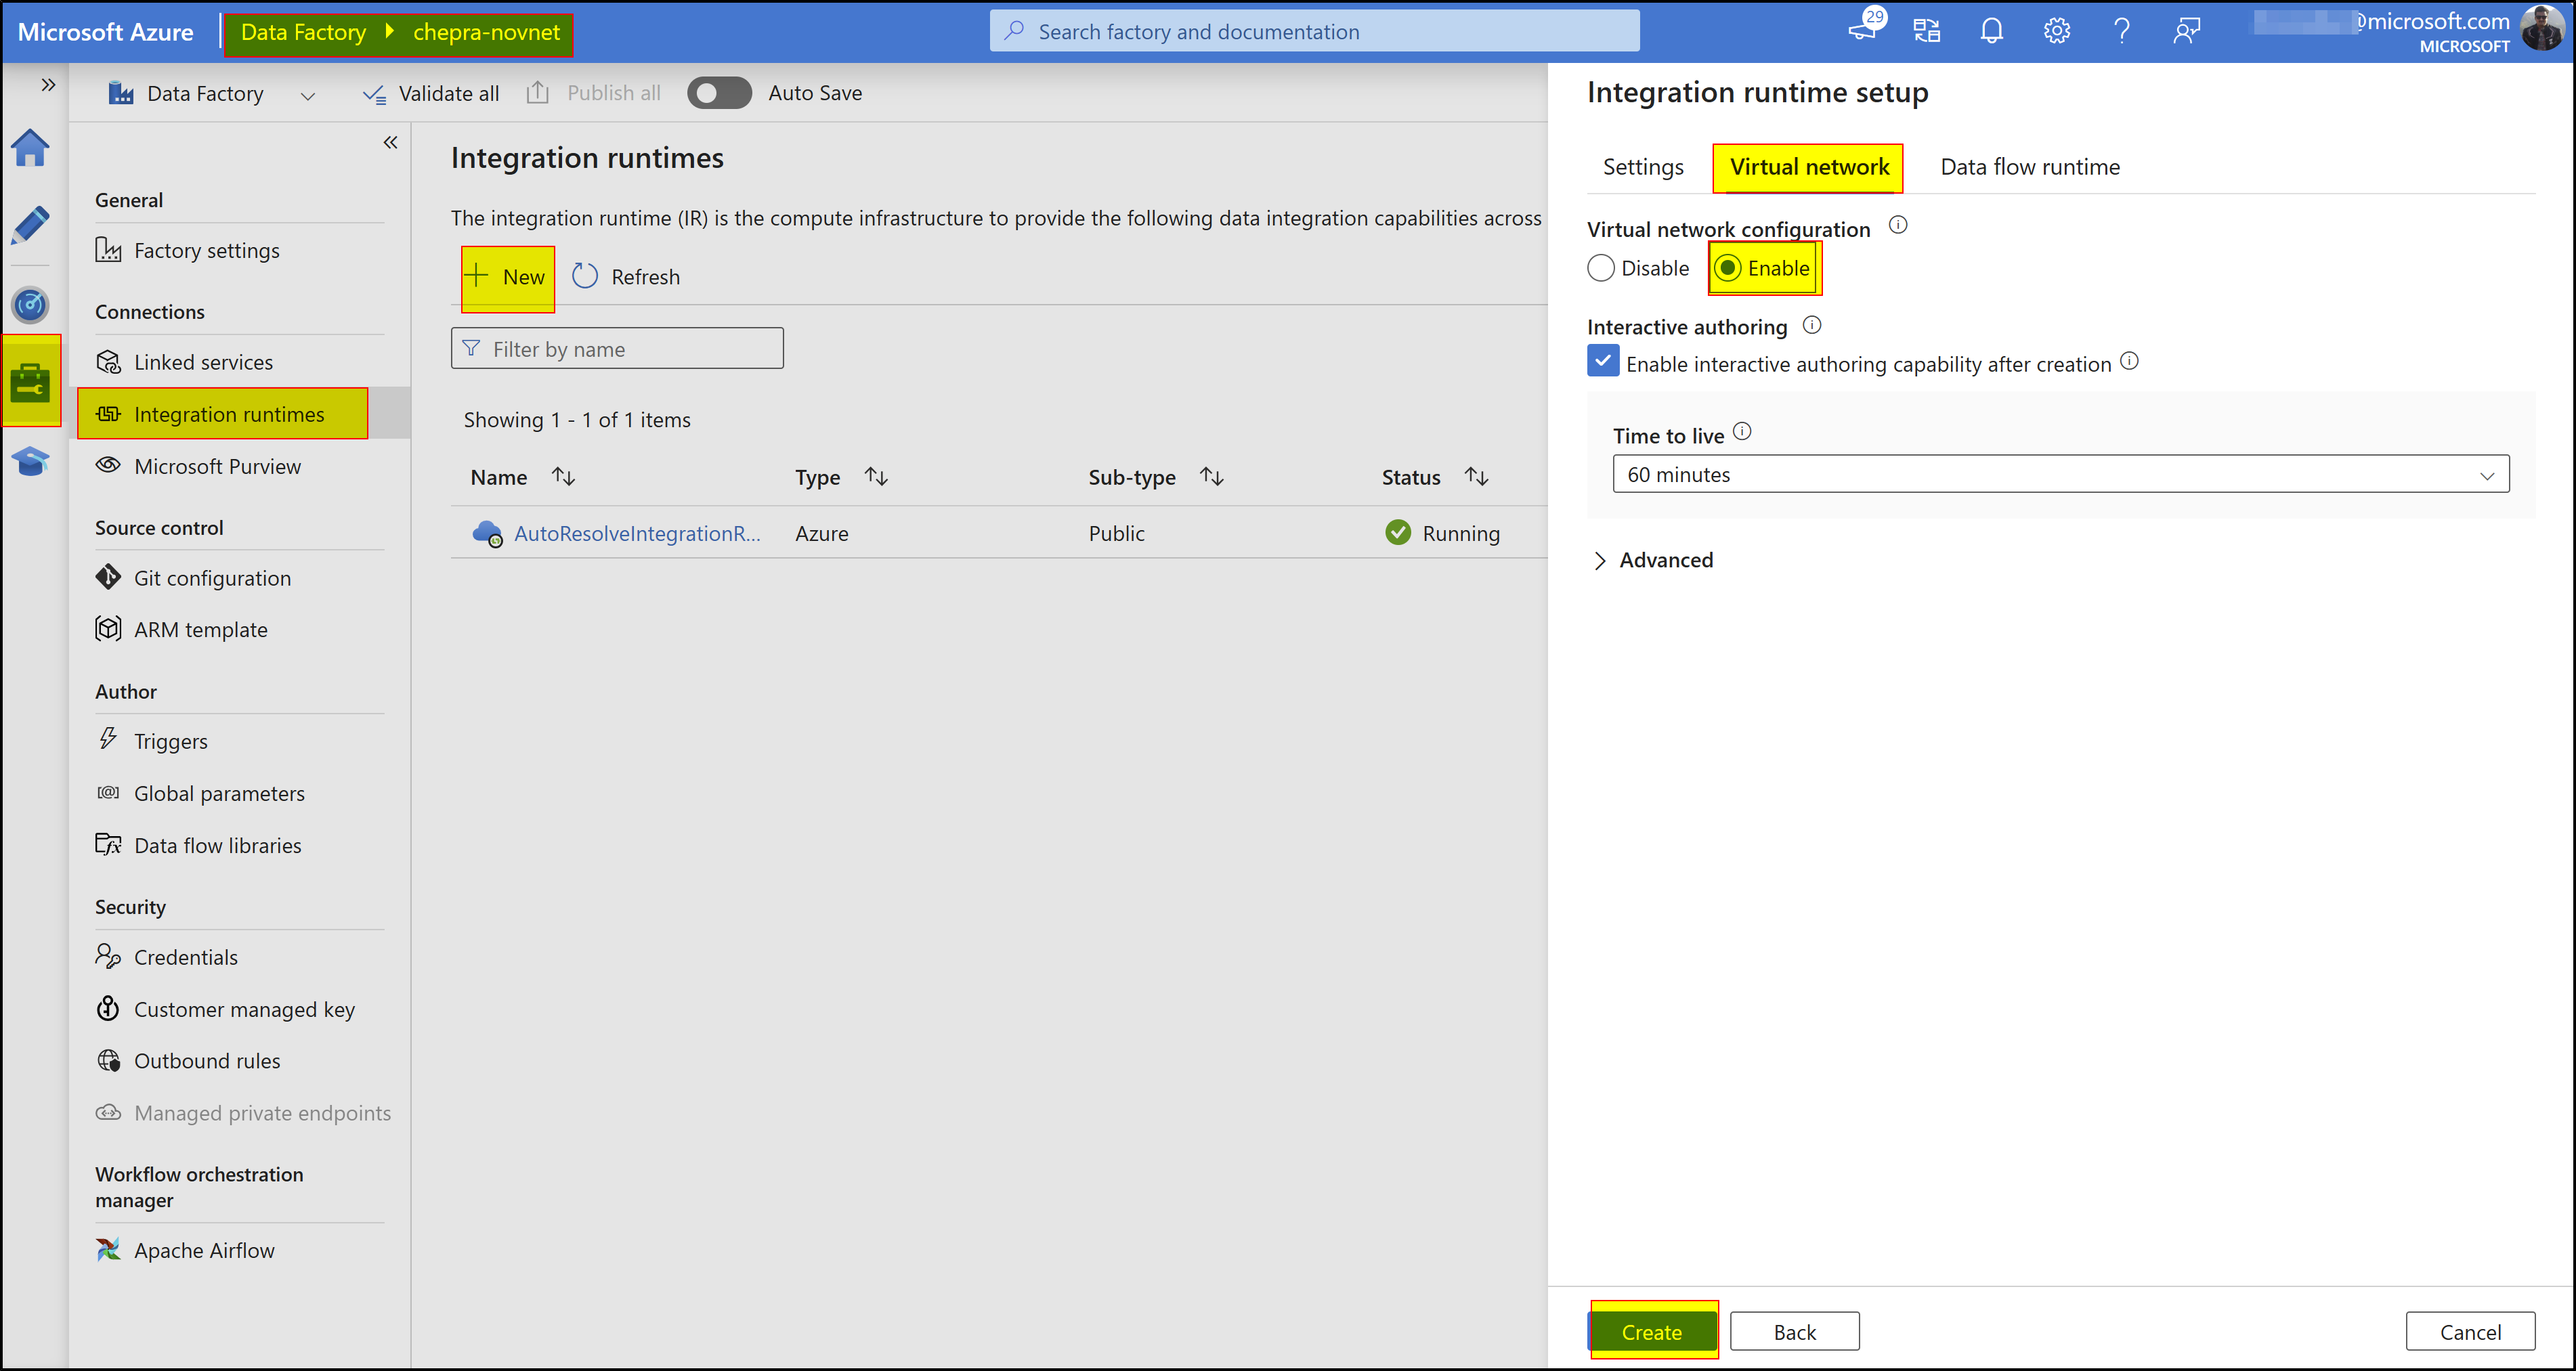Sort by the Sub-type column

coord(1155,478)
